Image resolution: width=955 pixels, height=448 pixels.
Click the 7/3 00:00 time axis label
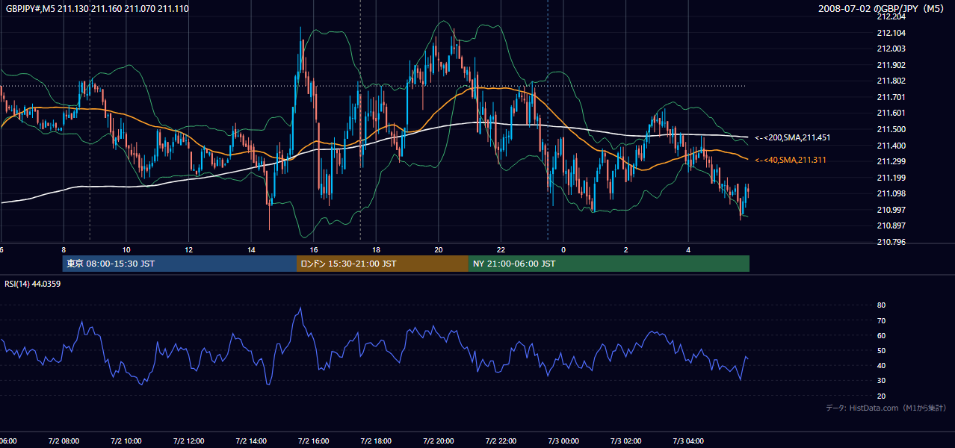click(564, 441)
